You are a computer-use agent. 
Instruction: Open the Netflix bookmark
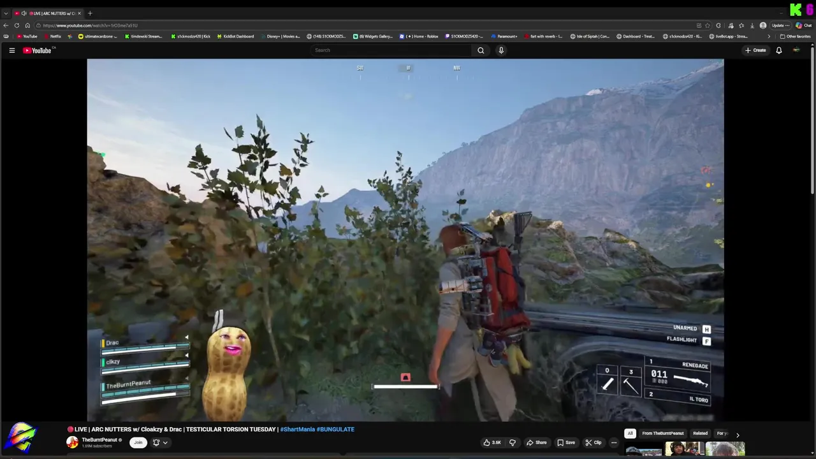pos(52,36)
